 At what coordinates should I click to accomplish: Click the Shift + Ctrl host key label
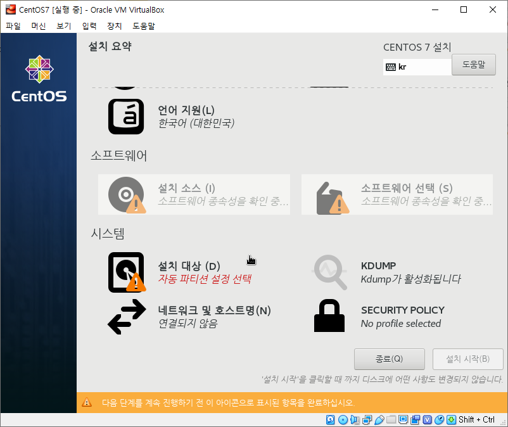(x=476, y=420)
